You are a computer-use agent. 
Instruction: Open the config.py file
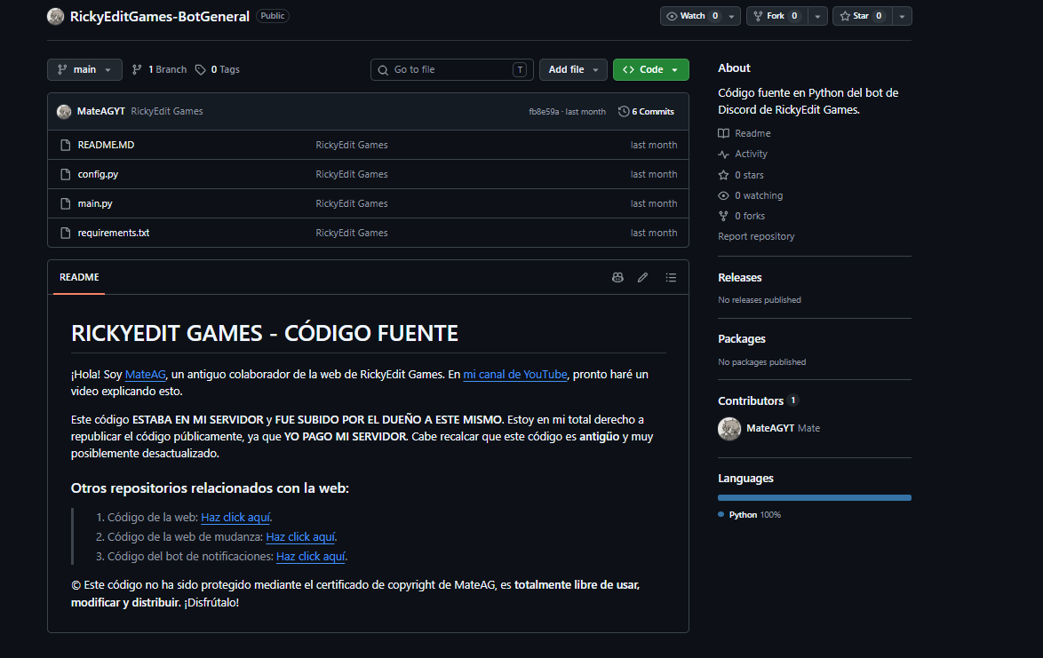coord(98,174)
